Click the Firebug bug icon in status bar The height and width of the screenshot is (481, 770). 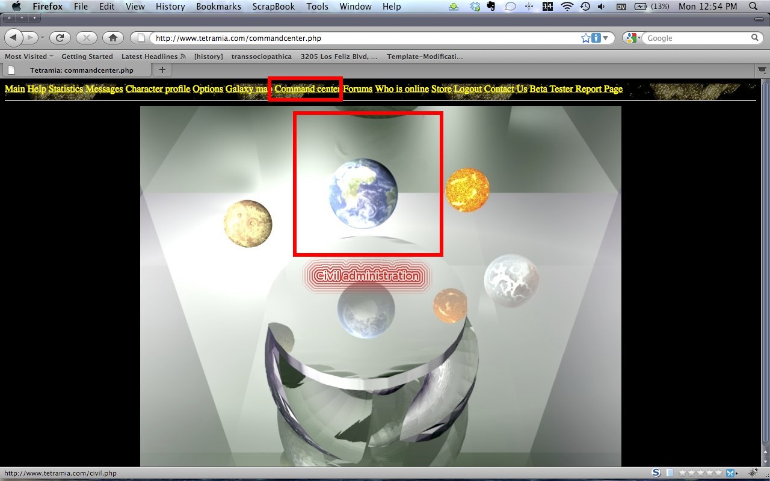pos(753,473)
